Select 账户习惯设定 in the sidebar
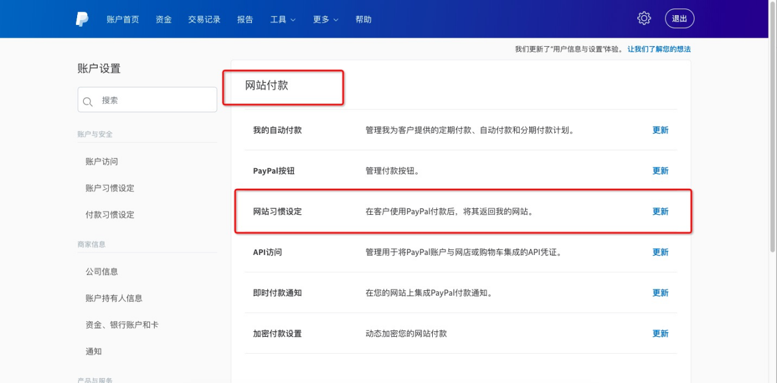 point(110,188)
